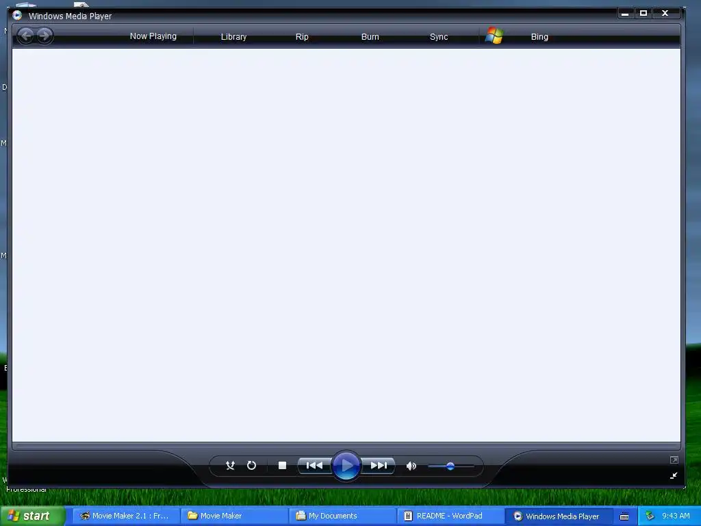Switch to Movie Maker 2.1 taskbar window
Viewport: 701px width, 526px height.
(126, 516)
